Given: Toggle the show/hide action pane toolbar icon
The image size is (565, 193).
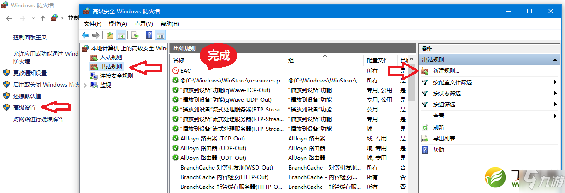Looking at the screenshot, I should point(161,35).
